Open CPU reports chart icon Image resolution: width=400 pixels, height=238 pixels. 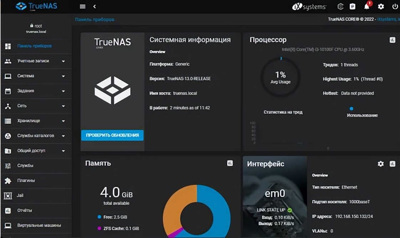[x=393, y=40]
